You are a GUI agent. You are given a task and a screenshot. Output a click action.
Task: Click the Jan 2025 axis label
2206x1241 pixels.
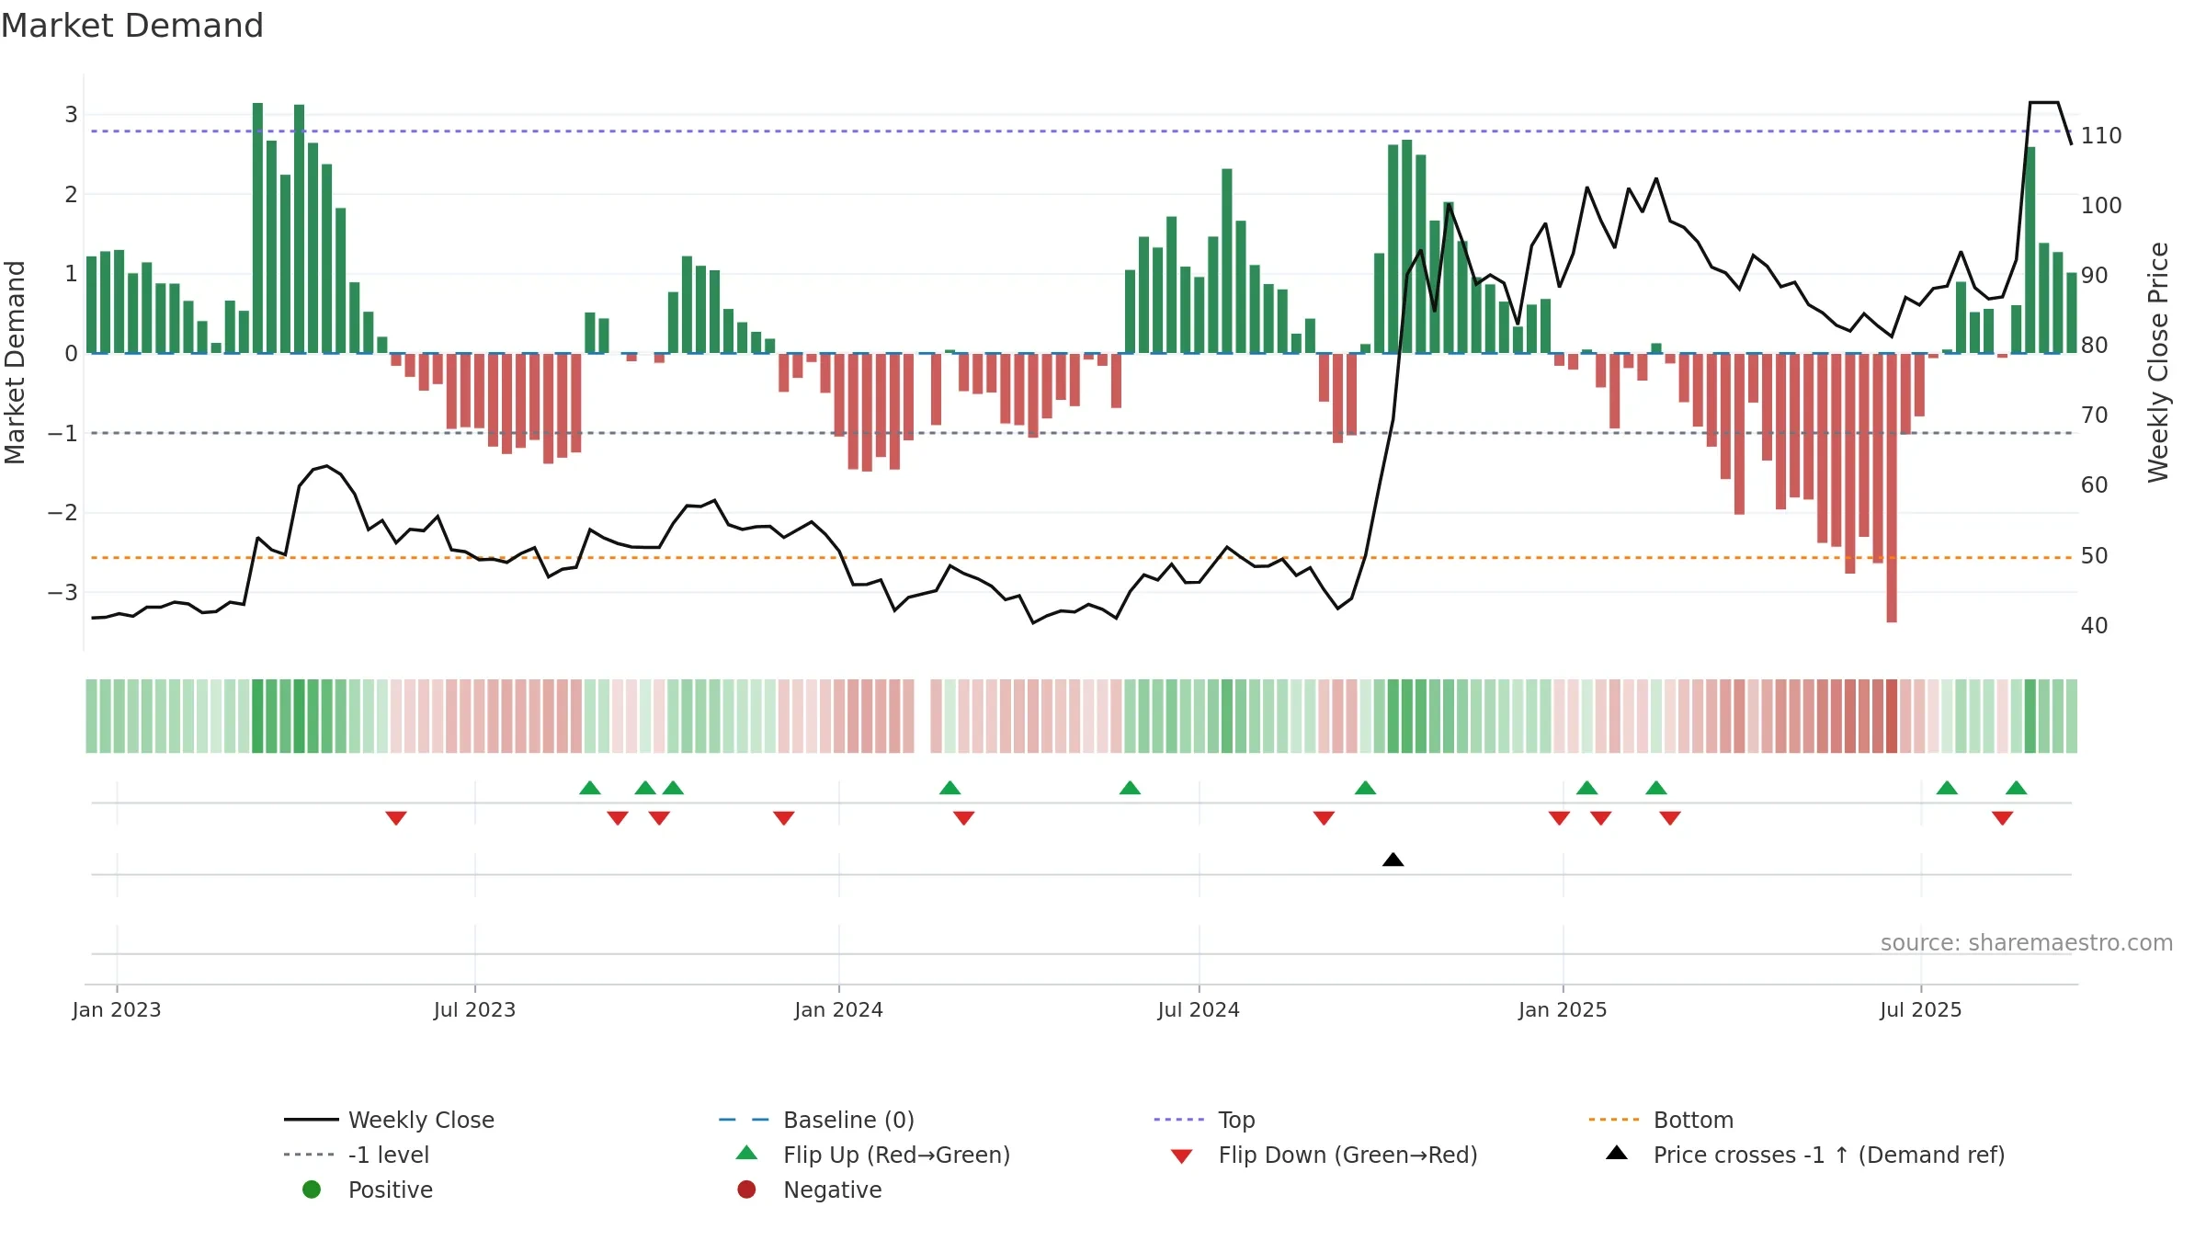click(1563, 1009)
